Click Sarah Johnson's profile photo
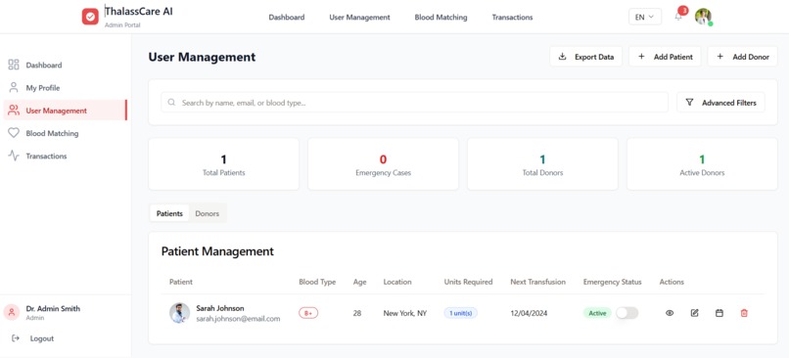Screen dimensions: 789x358 pyautogui.click(x=180, y=313)
